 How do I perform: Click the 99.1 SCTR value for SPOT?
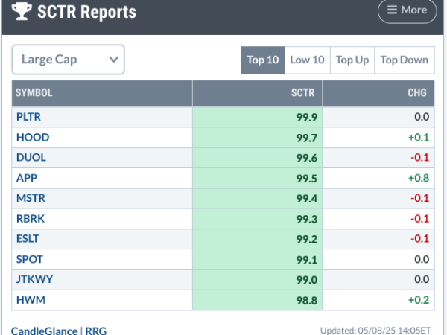[307, 260]
